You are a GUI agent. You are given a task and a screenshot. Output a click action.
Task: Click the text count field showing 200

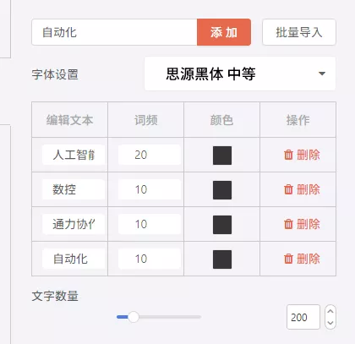303,317
